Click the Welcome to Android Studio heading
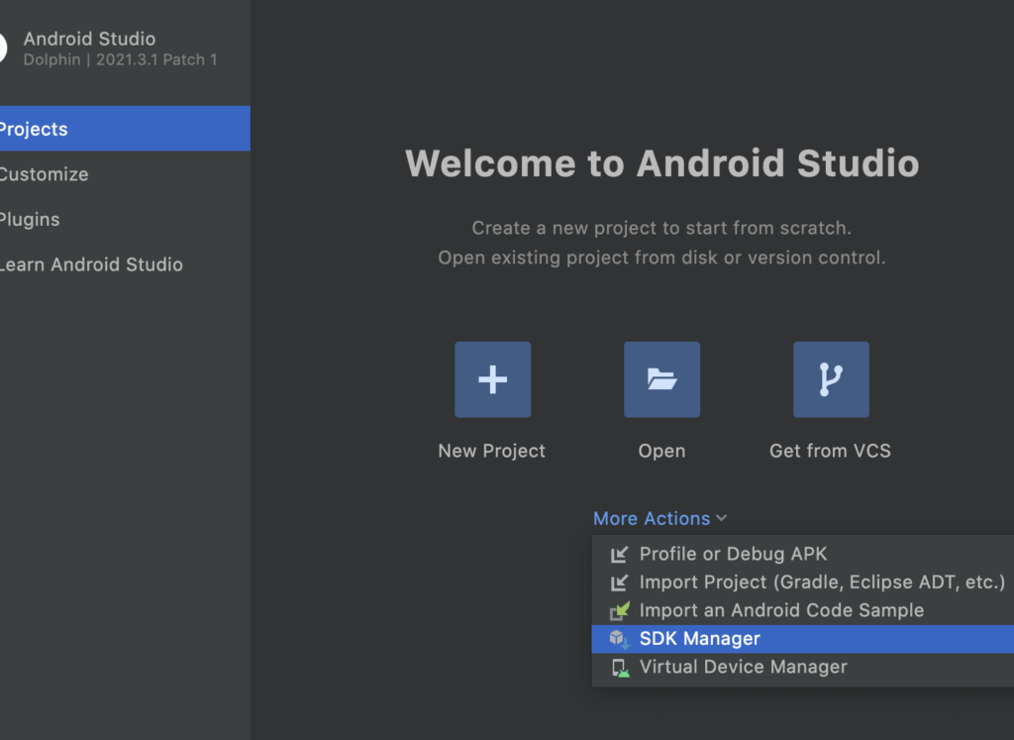1014x740 pixels. (x=662, y=163)
